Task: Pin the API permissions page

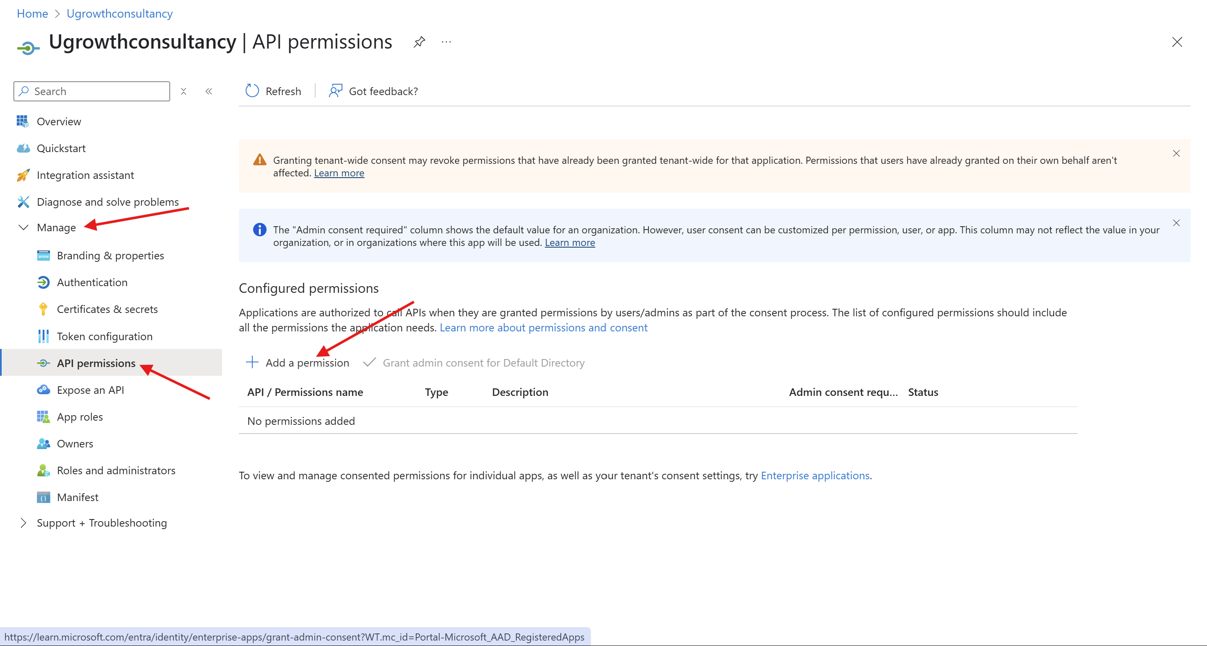Action: pyautogui.click(x=418, y=42)
